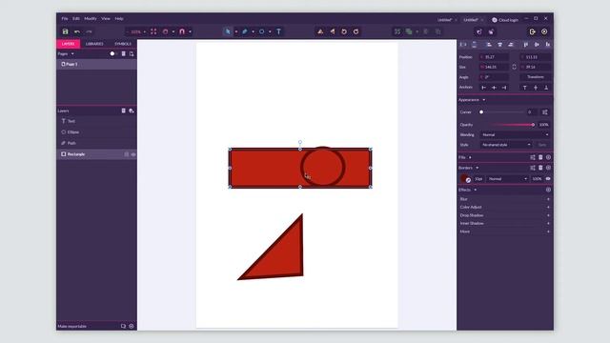The height and width of the screenshot is (343, 610).
Task: Toggle the top anchor
Action: (525, 88)
